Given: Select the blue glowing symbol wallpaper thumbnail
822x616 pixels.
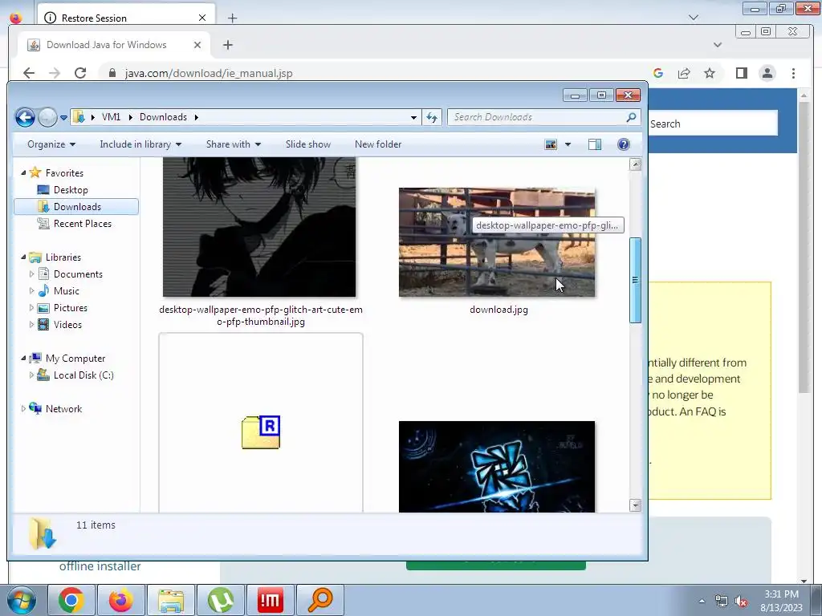Looking at the screenshot, I should [x=496, y=467].
